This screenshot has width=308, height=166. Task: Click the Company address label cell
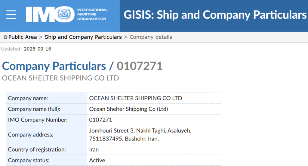pyautogui.click(x=31, y=135)
